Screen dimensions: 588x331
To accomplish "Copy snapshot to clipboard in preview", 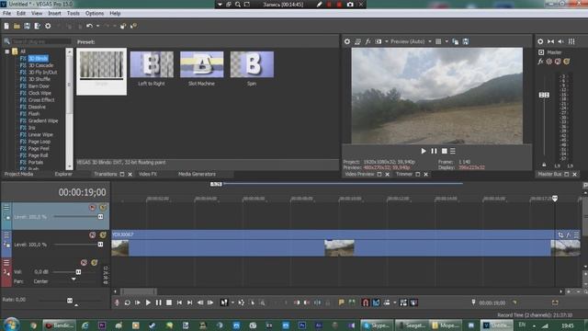I will click(x=456, y=41).
